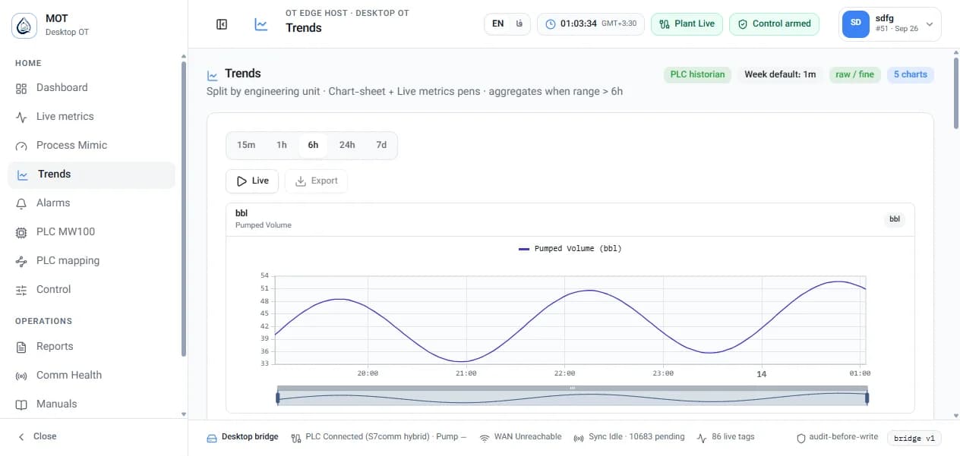Select the 7d time range

click(x=381, y=145)
